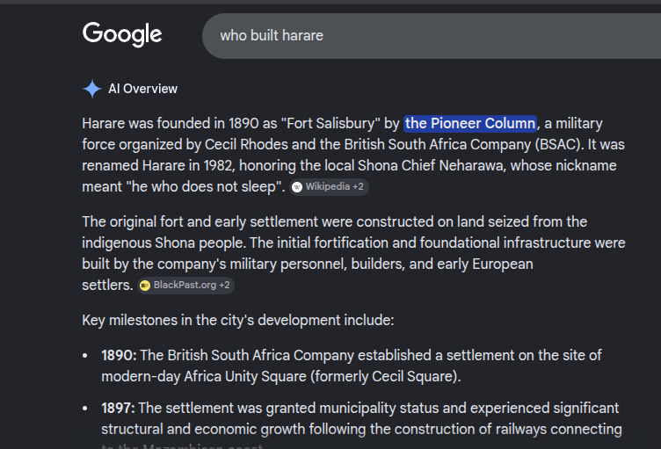Open the Wikipedia +2 source chip
661x449 pixels.
(x=330, y=187)
